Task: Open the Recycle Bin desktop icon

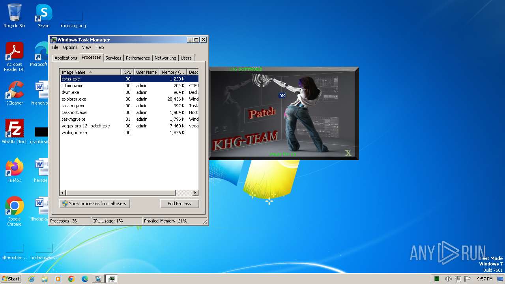Action: [14, 16]
